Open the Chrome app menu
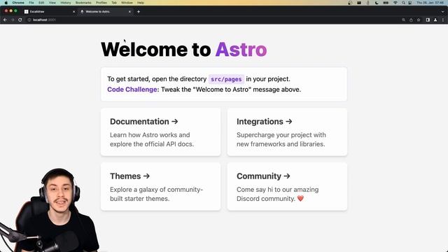 [x=18, y=3]
